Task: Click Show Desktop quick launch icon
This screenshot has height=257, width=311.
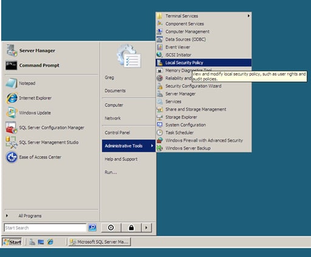Action: pos(41,242)
